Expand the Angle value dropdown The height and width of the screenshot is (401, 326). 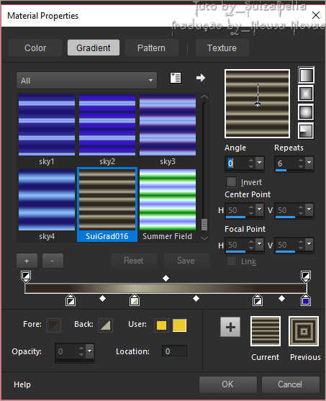click(260, 163)
